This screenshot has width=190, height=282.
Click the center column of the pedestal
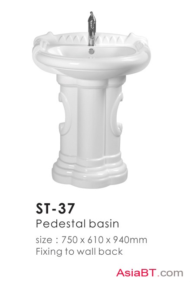[x=92, y=122]
